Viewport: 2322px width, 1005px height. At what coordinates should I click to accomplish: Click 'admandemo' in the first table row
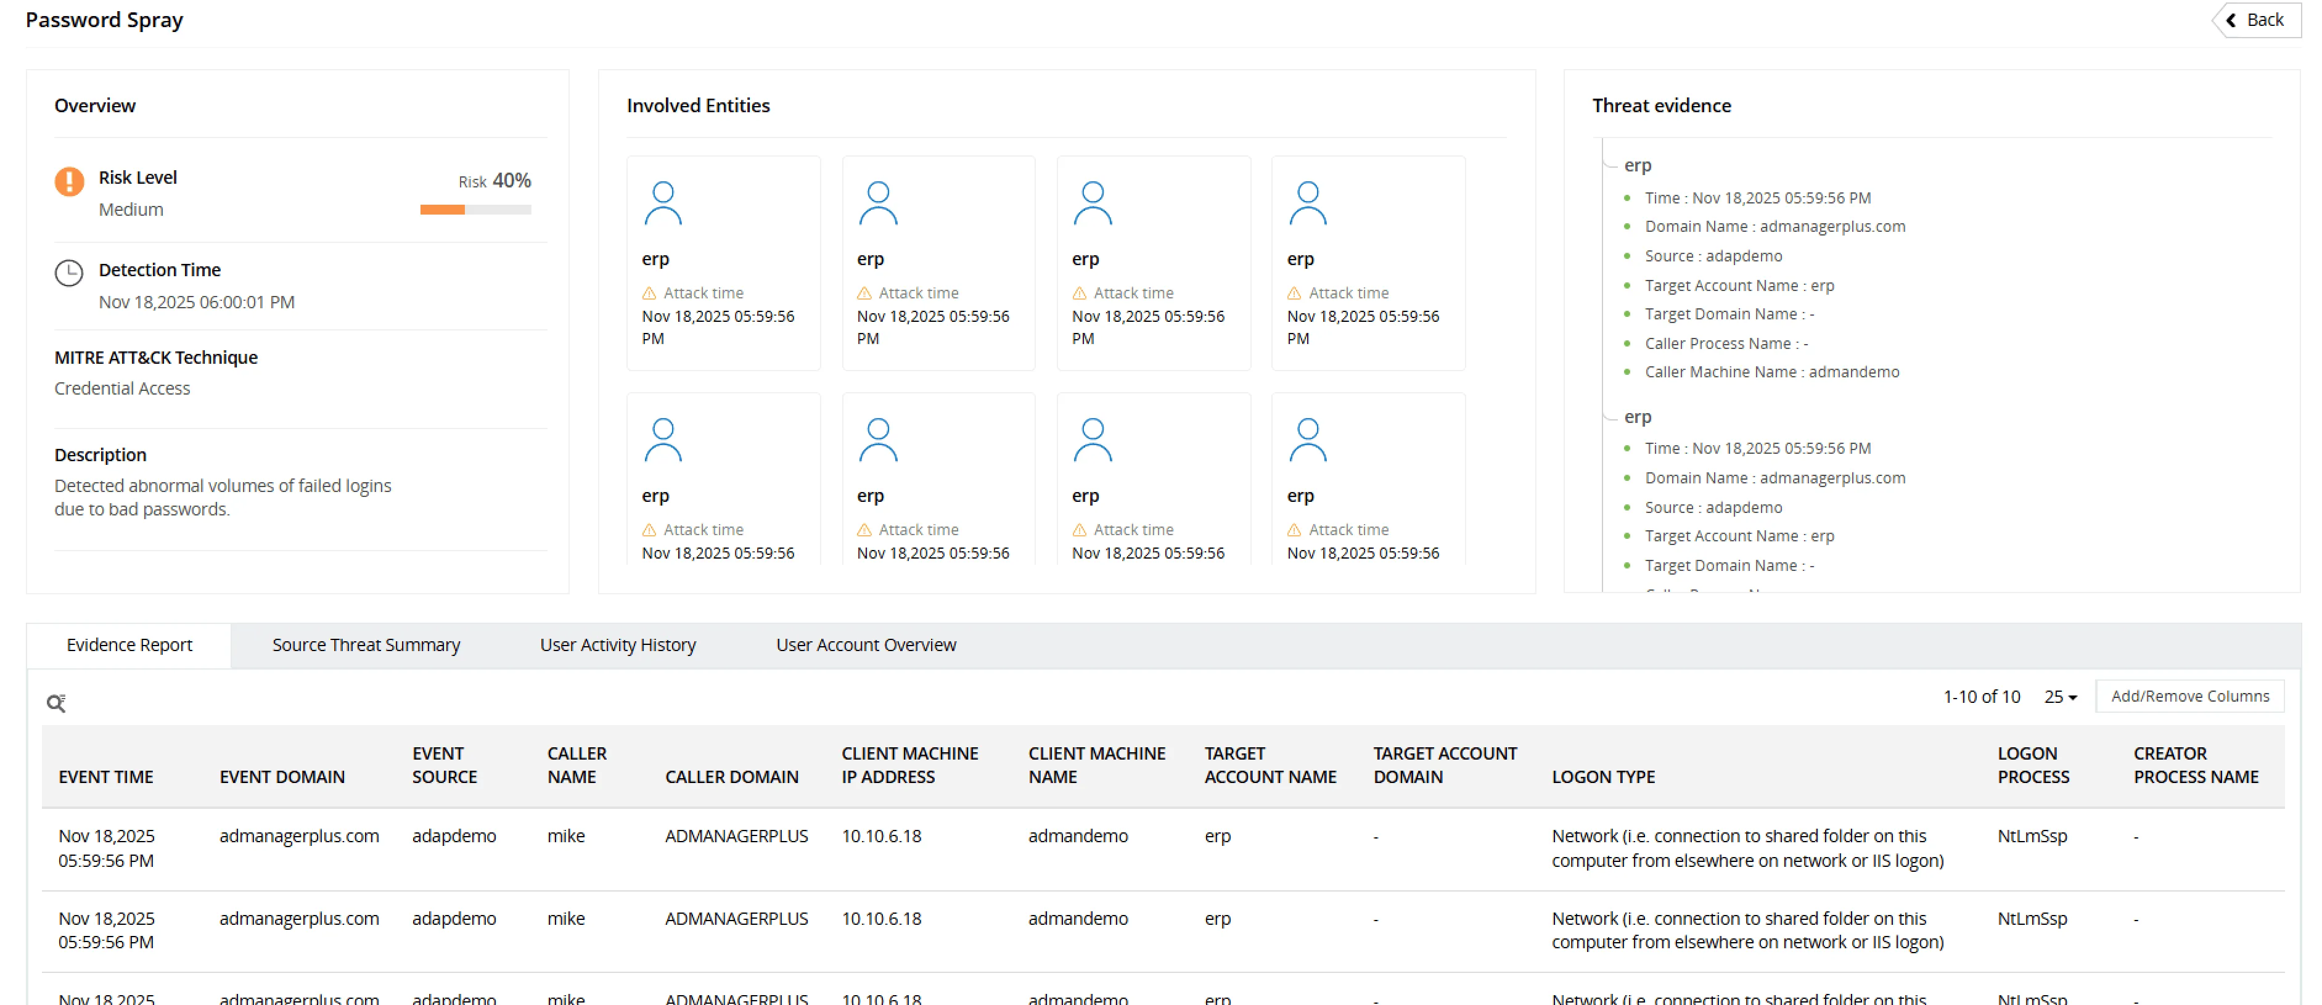click(x=1078, y=835)
